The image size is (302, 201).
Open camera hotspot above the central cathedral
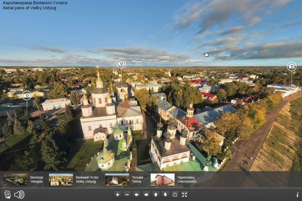click(121, 63)
